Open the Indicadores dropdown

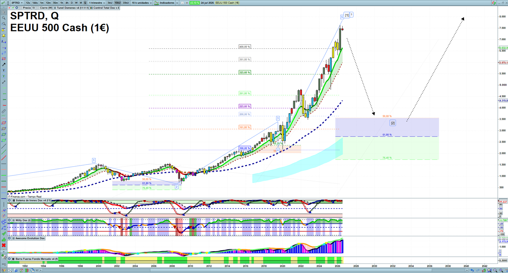[x=165, y=3]
